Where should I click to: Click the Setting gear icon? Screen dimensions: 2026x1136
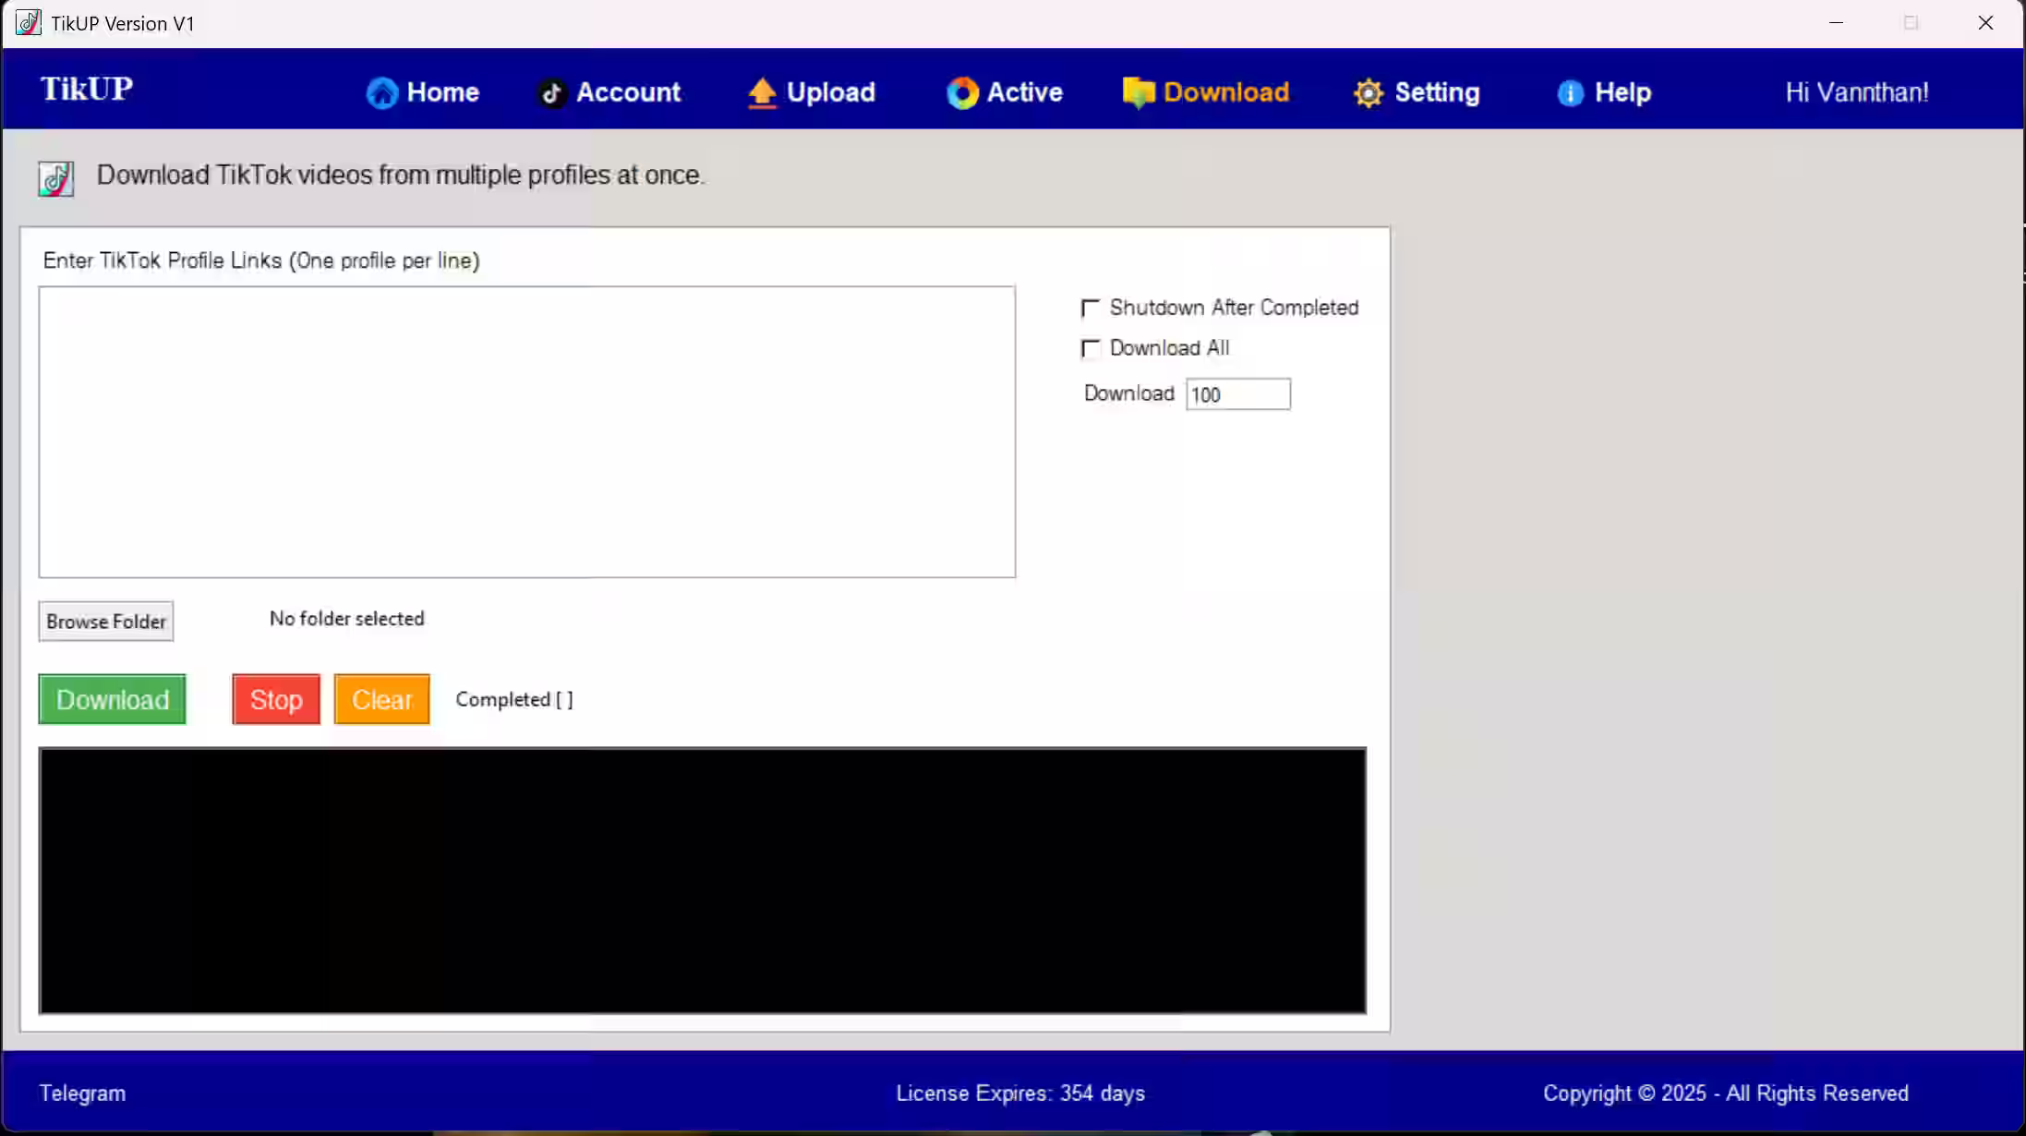(x=1368, y=92)
